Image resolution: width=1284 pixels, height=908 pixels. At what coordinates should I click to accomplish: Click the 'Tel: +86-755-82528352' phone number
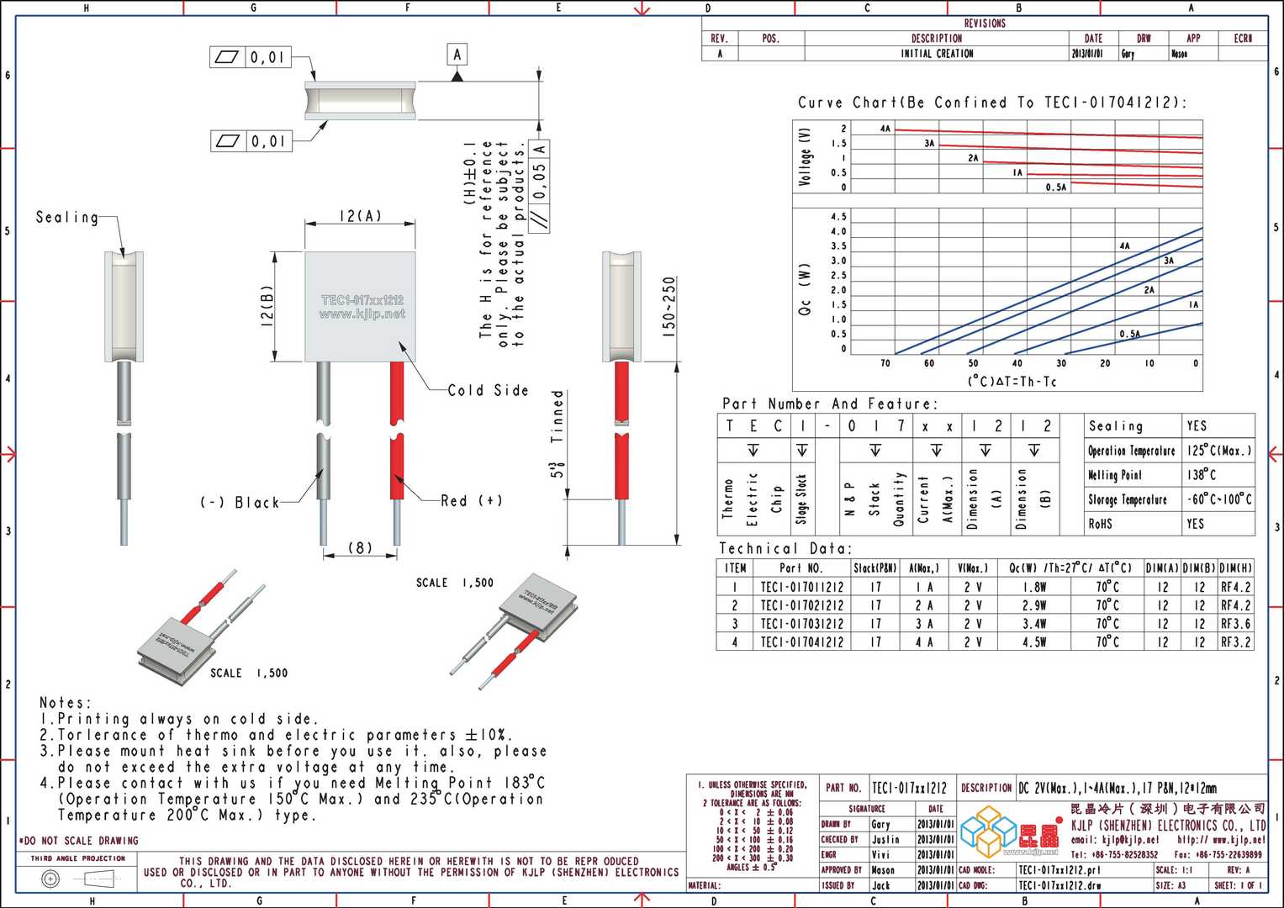click(x=1114, y=855)
